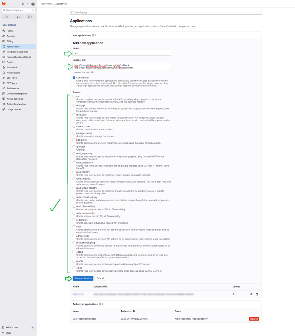This screenshot has height=336, width=295.
Task: Click the GitLab logo home icon
Action: point(4,4)
